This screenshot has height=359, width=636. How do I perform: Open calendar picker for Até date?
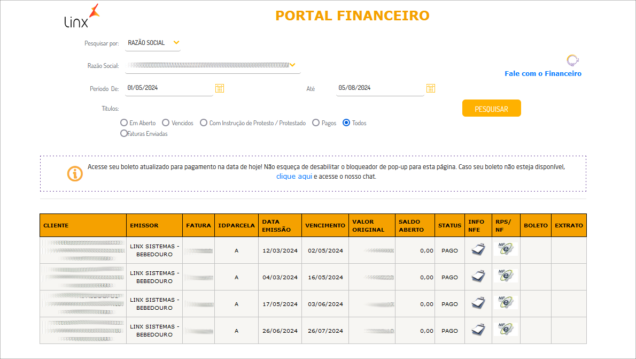(431, 88)
